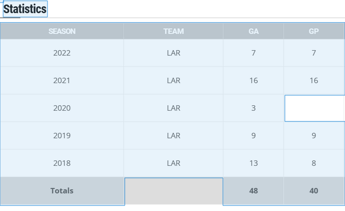Select the Totals row label
The height and width of the screenshot is (211, 345).
pyautogui.click(x=62, y=191)
